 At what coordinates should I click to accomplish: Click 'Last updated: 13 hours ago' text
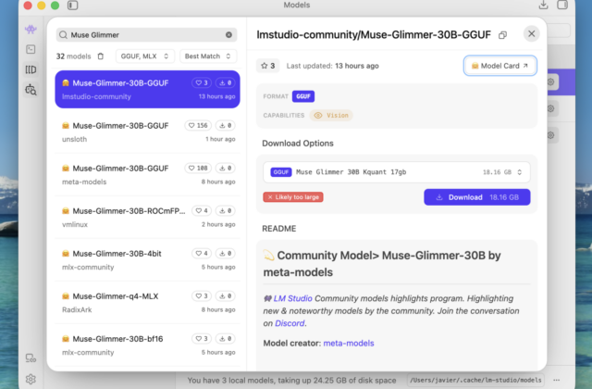pos(332,66)
